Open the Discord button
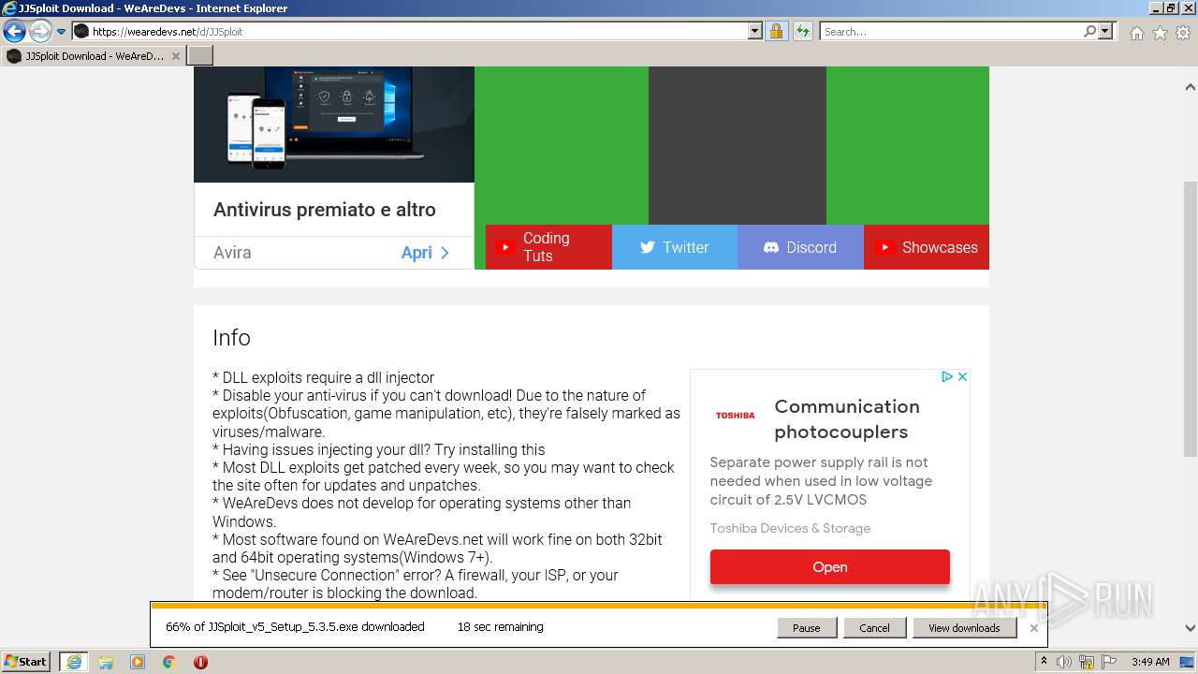Screen dimensions: 1198x674 coord(800,247)
